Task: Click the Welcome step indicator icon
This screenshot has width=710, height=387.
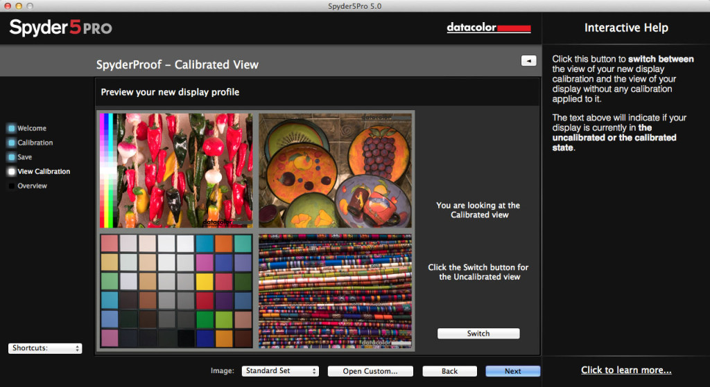Action: pos(11,128)
